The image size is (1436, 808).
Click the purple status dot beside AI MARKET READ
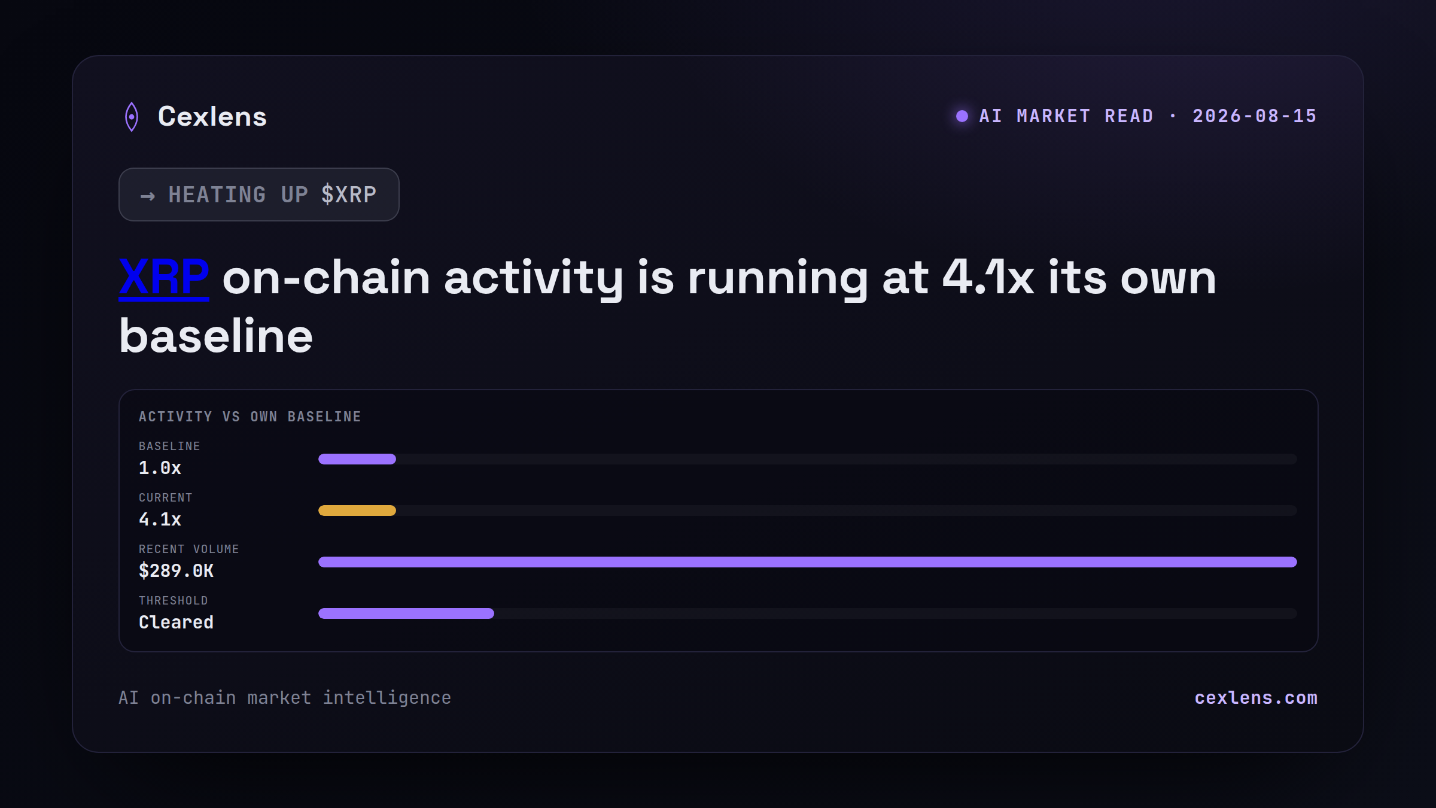pos(962,116)
